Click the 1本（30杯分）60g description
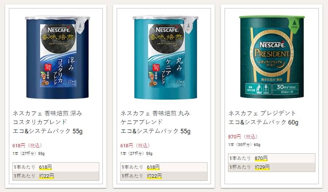Screen dimensions: 328x192 pos(244,145)
